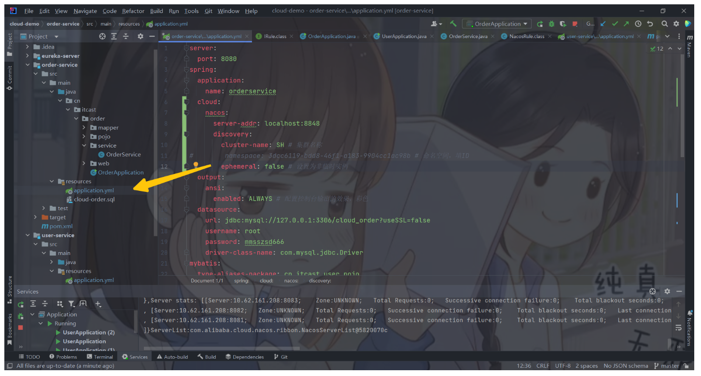Open the Navigate menu
Image resolution: width=701 pixels, height=376 pixels.
click(x=85, y=11)
